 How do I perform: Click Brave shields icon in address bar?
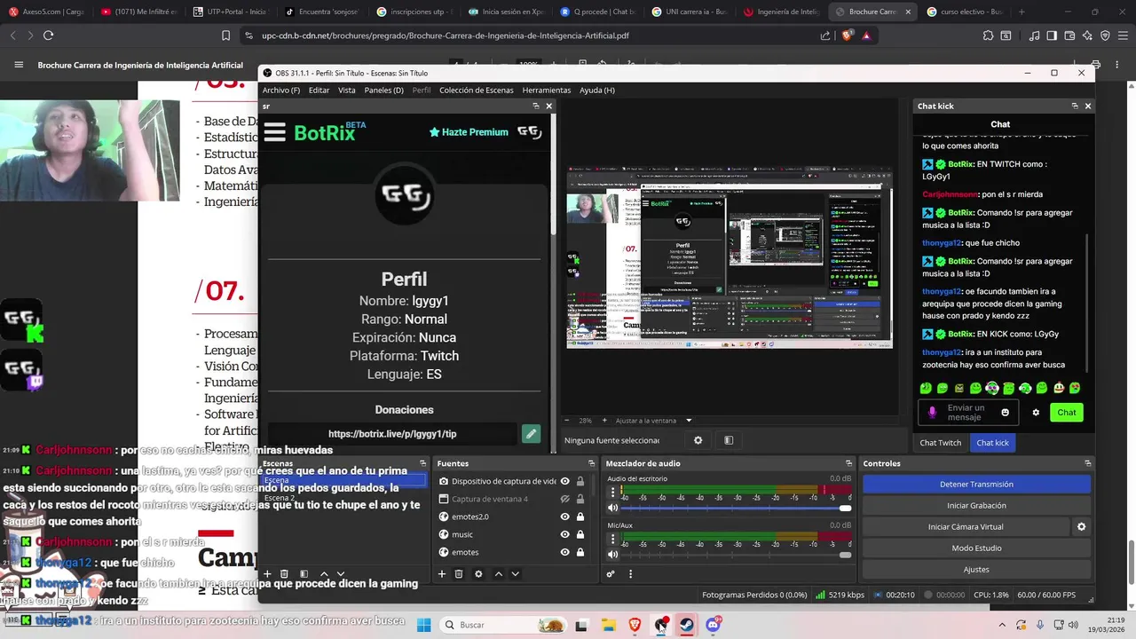click(848, 35)
